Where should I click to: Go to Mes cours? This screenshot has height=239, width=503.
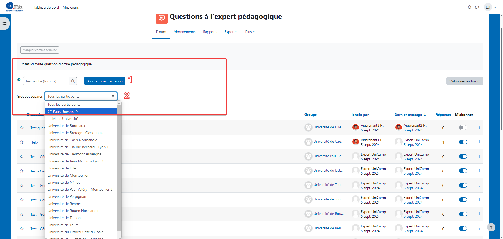(71, 7)
